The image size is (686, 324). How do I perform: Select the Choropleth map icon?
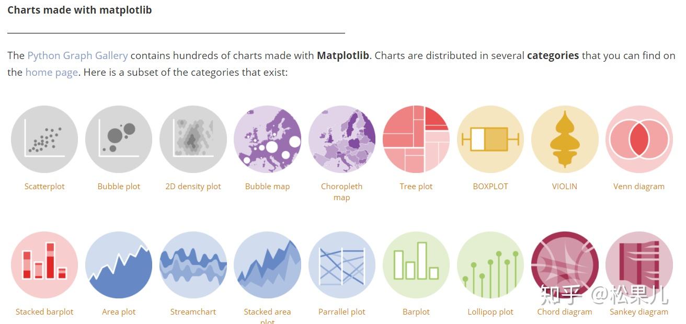(x=341, y=140)
